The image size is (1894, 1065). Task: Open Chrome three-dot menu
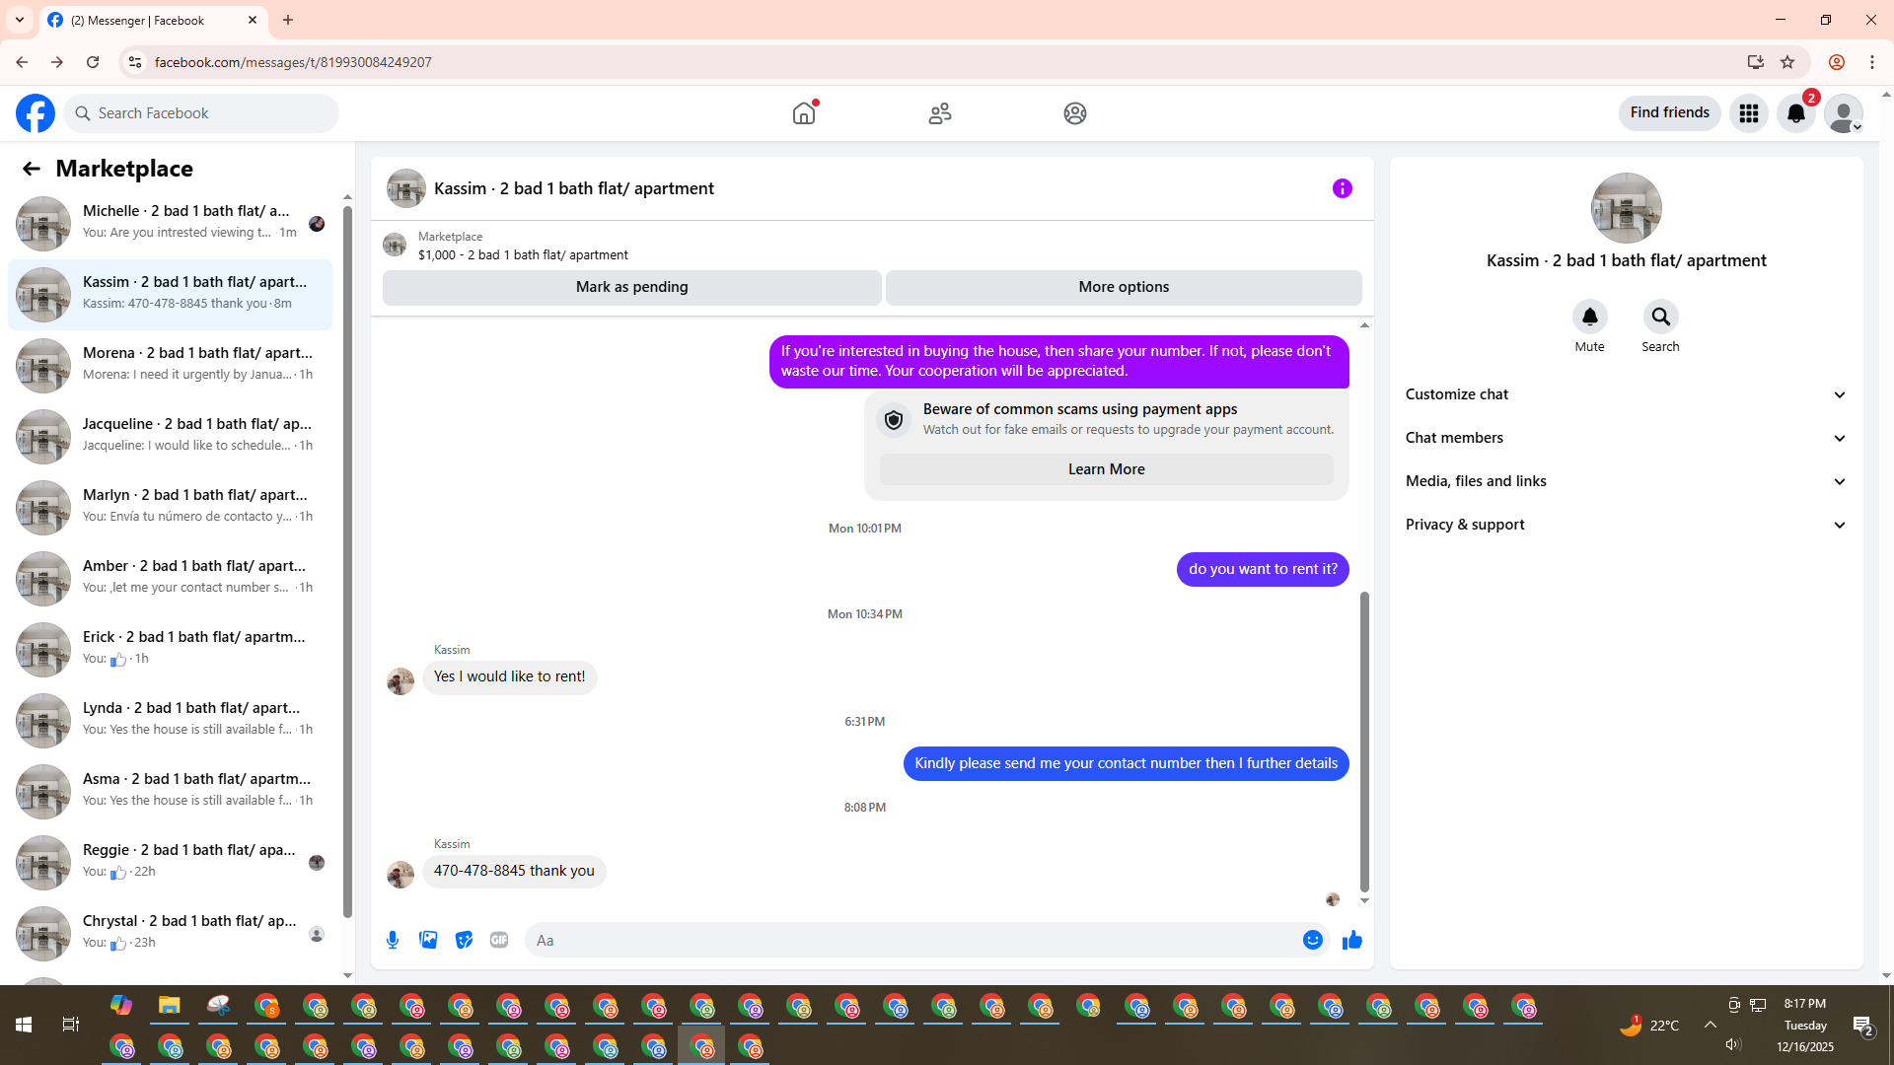click(x=1872, y=62)
